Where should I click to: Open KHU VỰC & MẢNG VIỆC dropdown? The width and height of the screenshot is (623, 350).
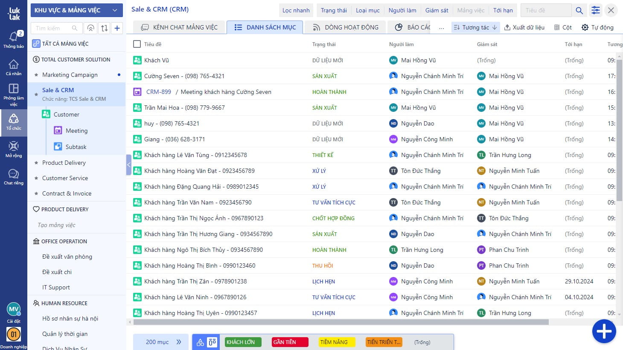77,10
